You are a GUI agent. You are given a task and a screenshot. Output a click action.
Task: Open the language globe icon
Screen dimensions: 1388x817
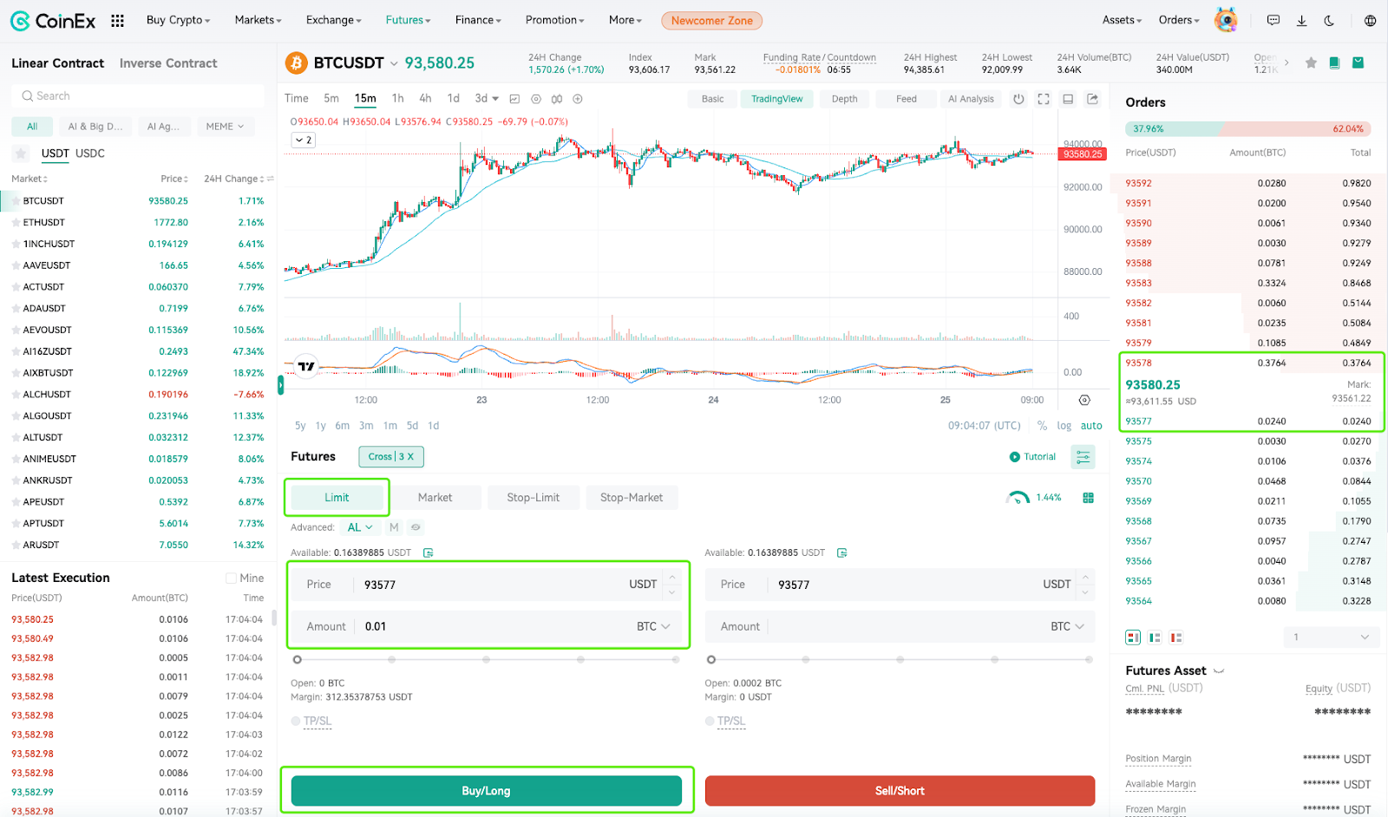[1370, 20]
